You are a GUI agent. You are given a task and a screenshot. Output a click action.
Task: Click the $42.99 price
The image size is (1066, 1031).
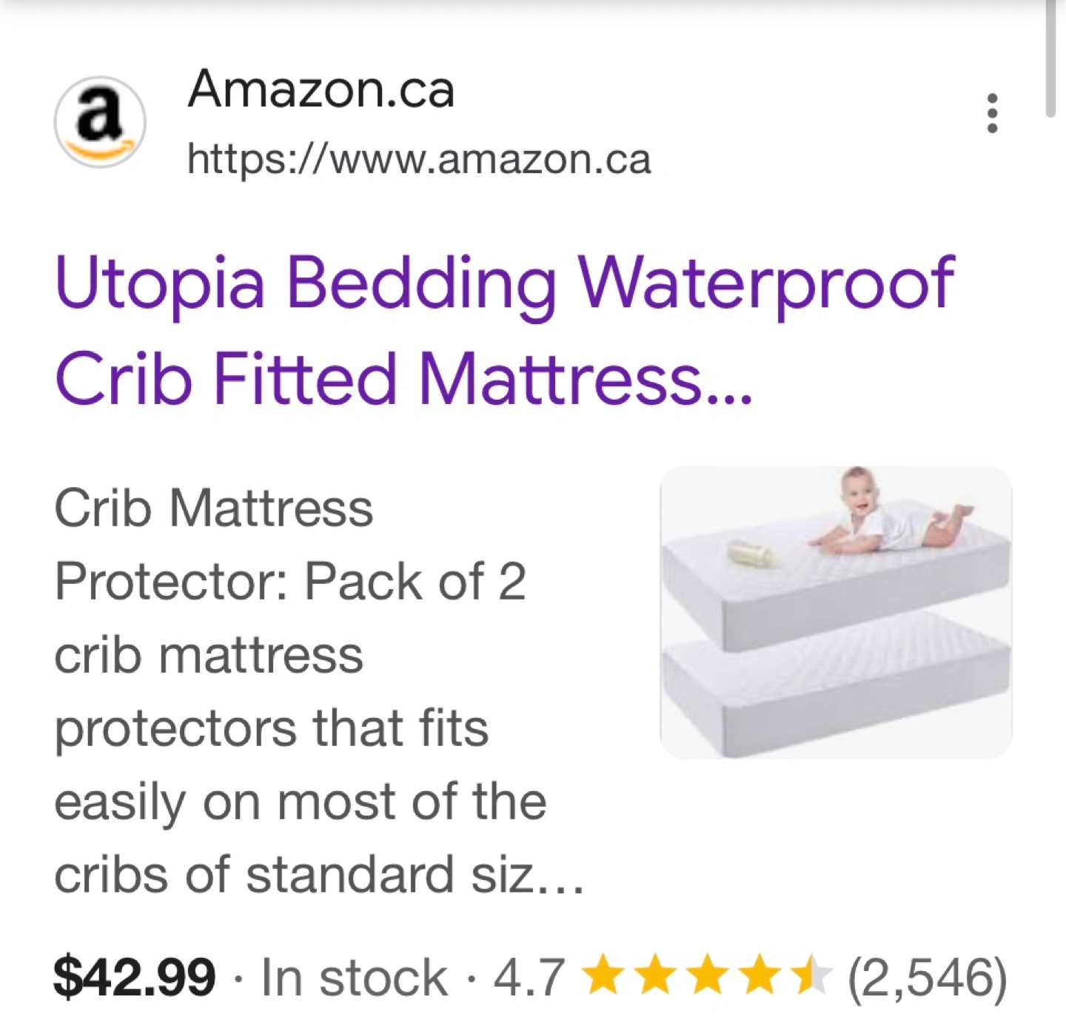point(135,977)
